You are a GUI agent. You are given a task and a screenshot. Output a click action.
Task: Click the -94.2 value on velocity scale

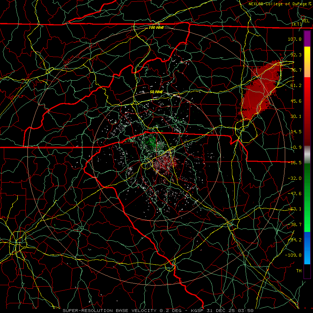coord(295,240)
